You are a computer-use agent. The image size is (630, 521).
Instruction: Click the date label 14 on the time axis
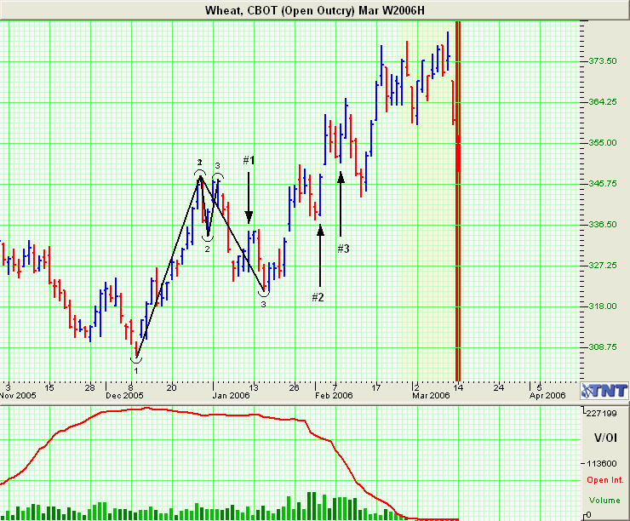pos(458,388)
